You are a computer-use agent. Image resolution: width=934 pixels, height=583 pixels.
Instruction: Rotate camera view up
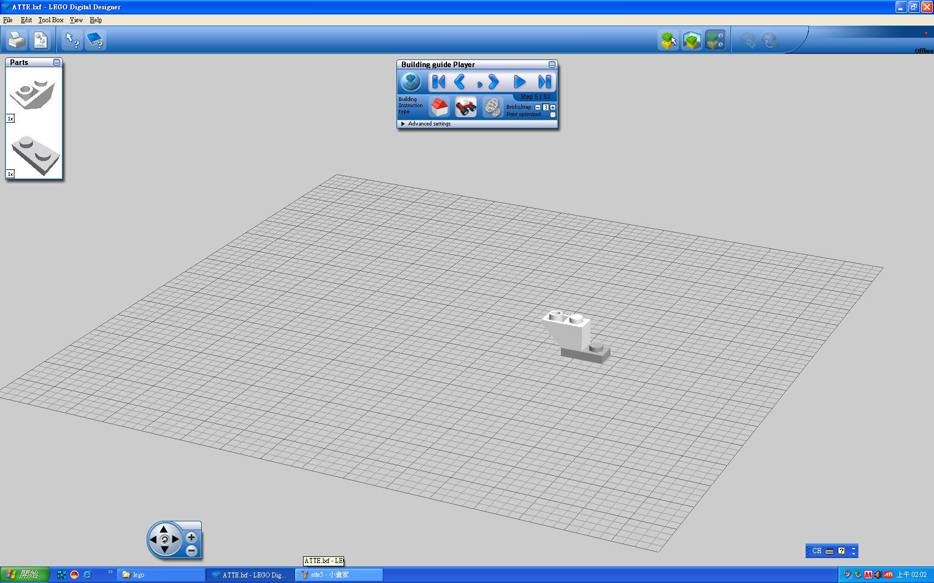tap(164, 529)
